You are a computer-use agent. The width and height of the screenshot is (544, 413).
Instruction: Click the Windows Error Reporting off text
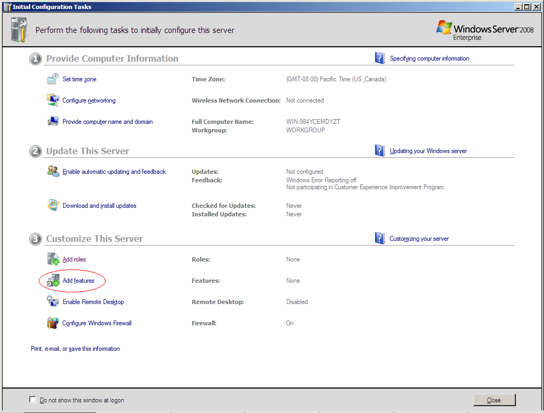coord(321,180)
